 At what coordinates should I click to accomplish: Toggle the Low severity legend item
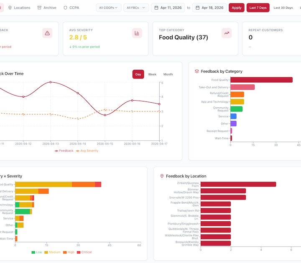(37, 252)
